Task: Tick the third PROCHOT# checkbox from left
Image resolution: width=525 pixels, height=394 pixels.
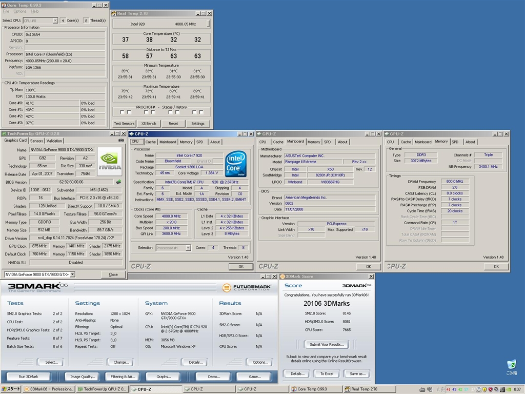Action: [x=146, y=112]
